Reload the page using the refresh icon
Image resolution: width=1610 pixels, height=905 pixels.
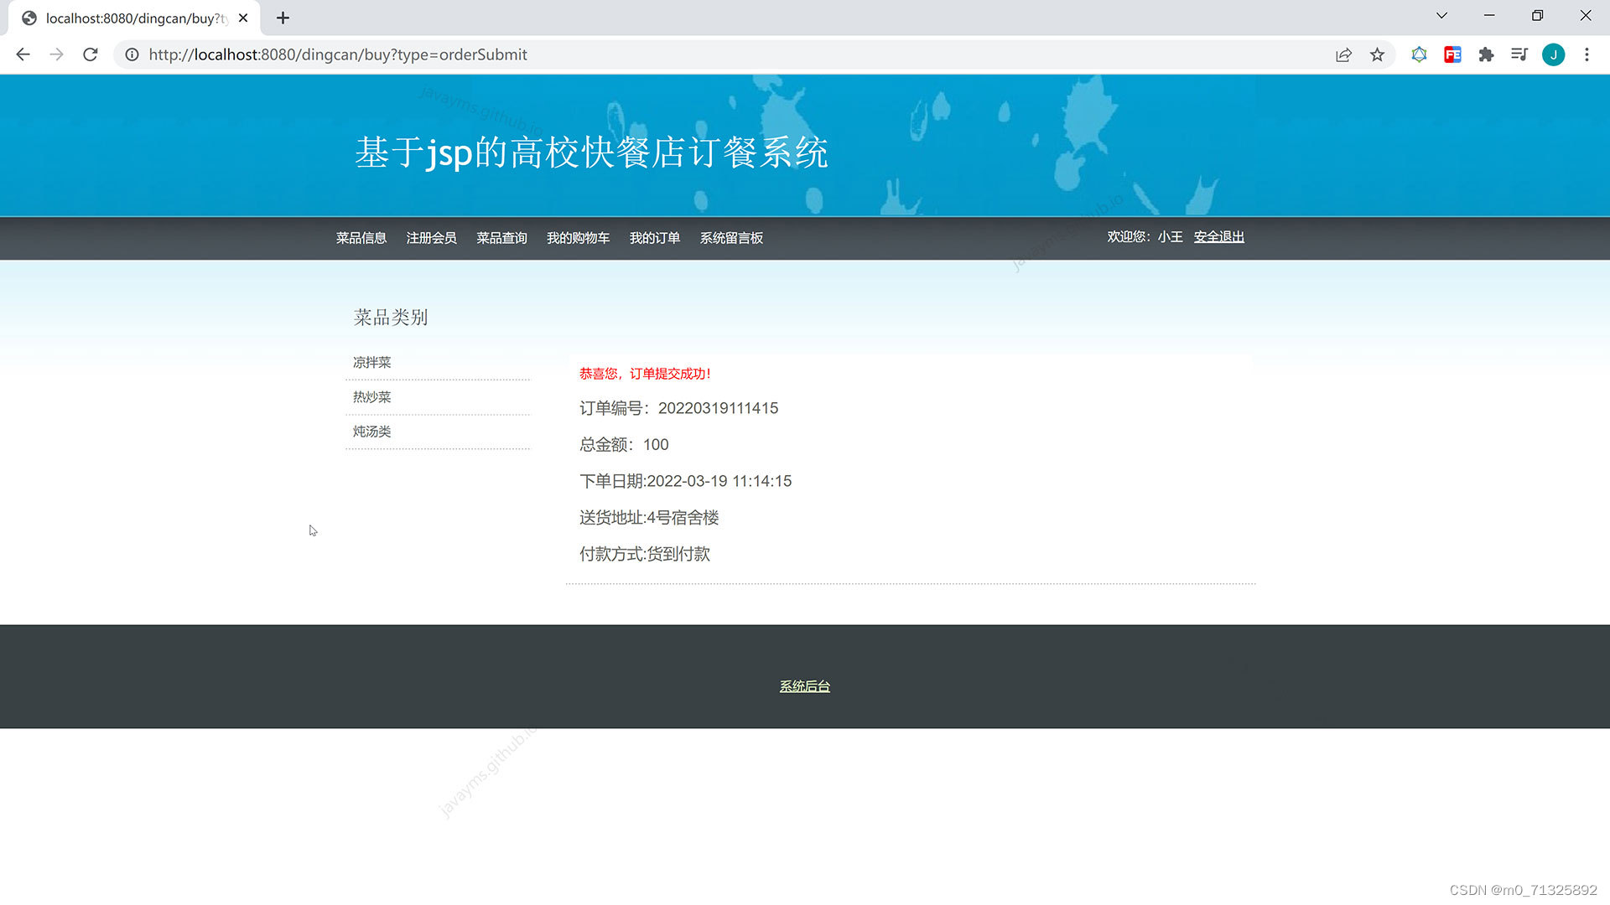coord(90,54)
